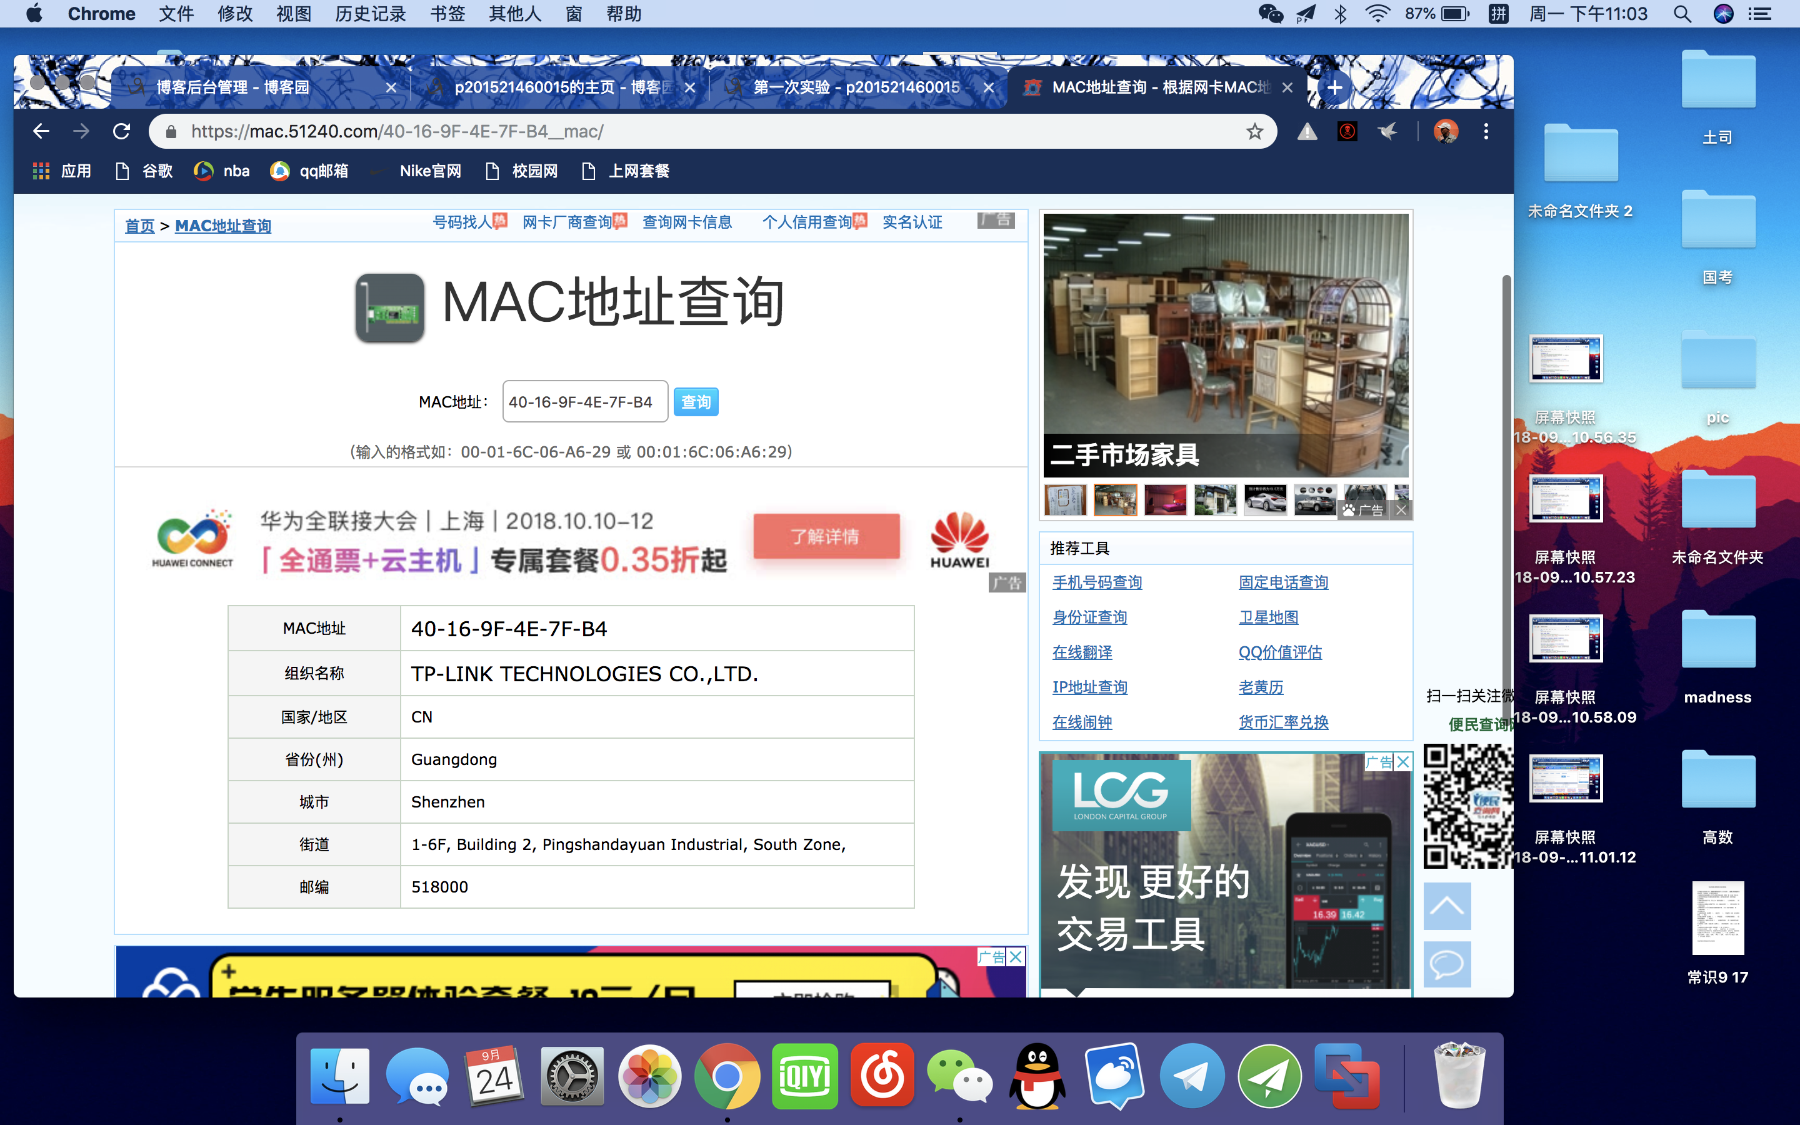Open QQ penguin app in Dock
The height and width of the screenshot is (1125, 1800).
coord(1037,1076)
